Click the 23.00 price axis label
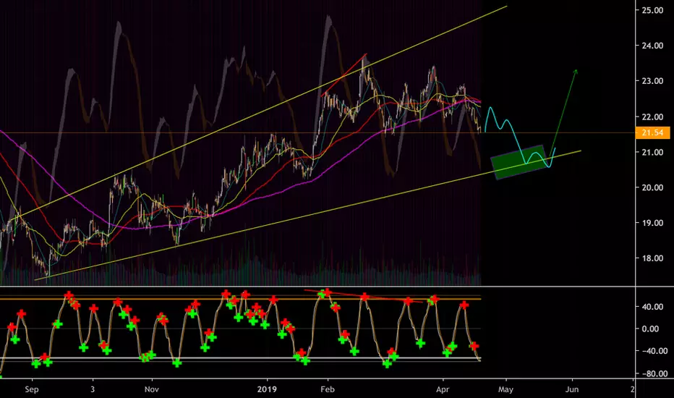The image size is (674, 398). click(x=652, y=81)
